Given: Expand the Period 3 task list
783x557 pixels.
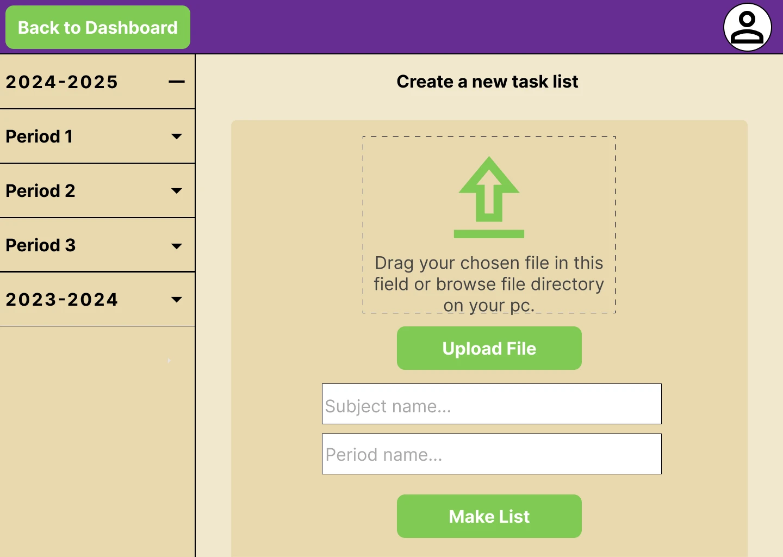Looking at the screenshot, I should [176, 246].
